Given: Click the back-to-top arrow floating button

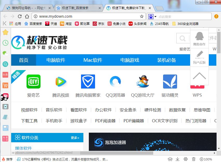Looking at the screenshot, I should tap(199, 76).
